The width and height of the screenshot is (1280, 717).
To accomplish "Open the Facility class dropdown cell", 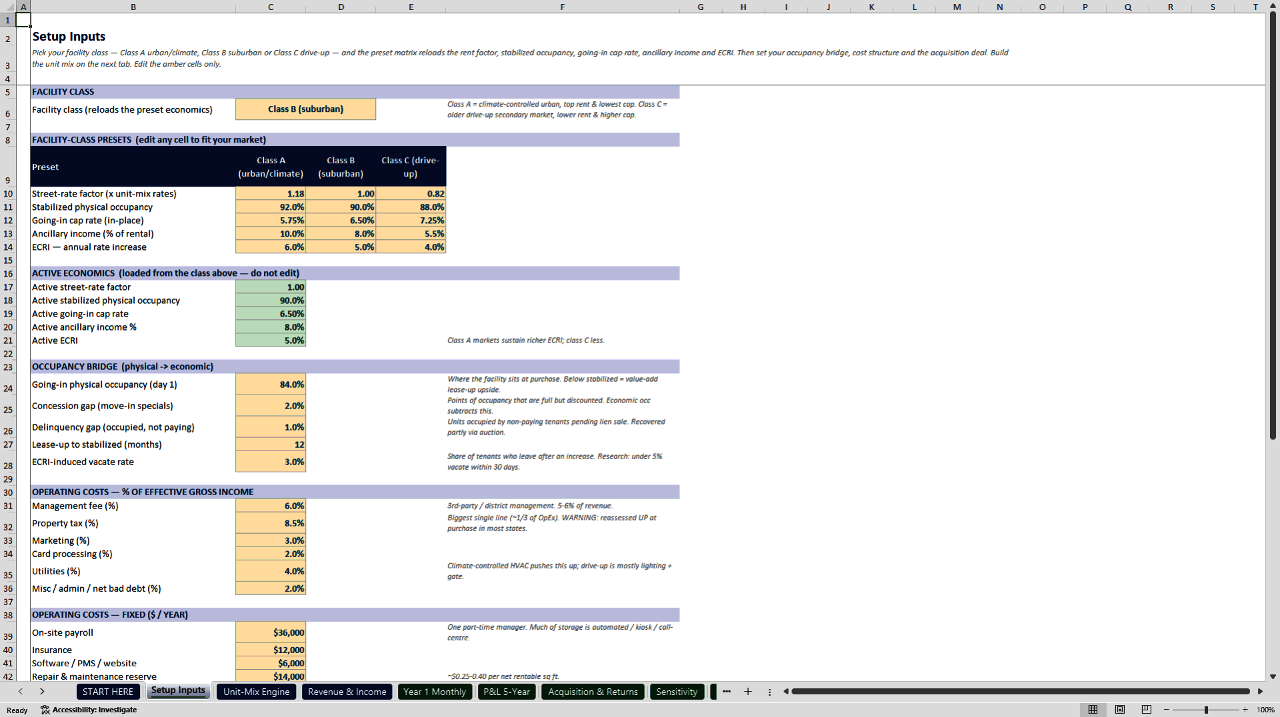I will [305, 109].
